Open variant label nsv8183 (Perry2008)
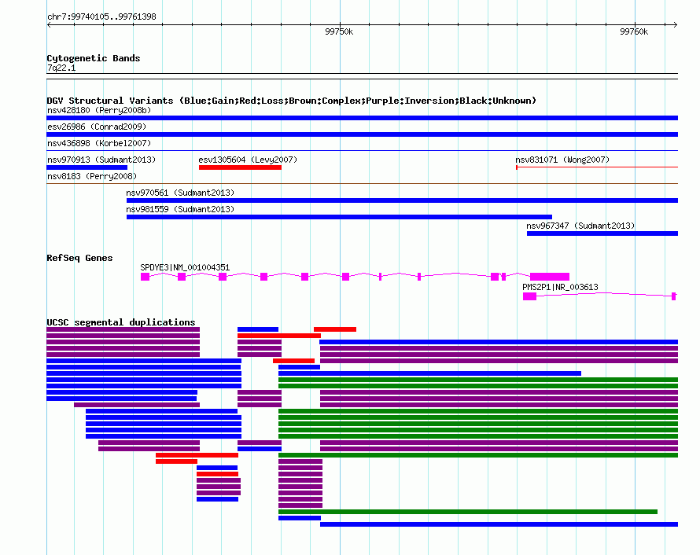Image resolution: width=700 pixels, height=555 pixels. click(x=92, y=176)
